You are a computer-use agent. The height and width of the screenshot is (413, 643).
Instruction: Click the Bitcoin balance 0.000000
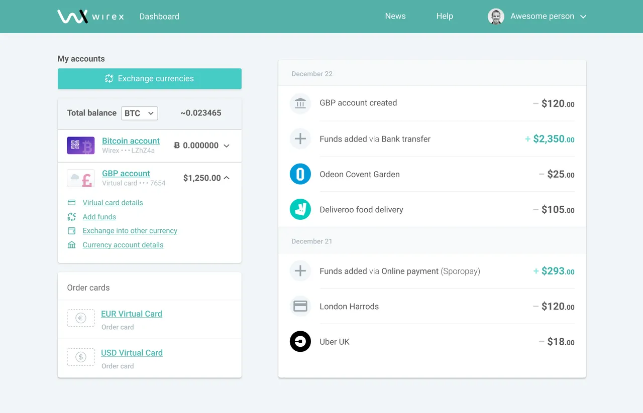(196, 146)
